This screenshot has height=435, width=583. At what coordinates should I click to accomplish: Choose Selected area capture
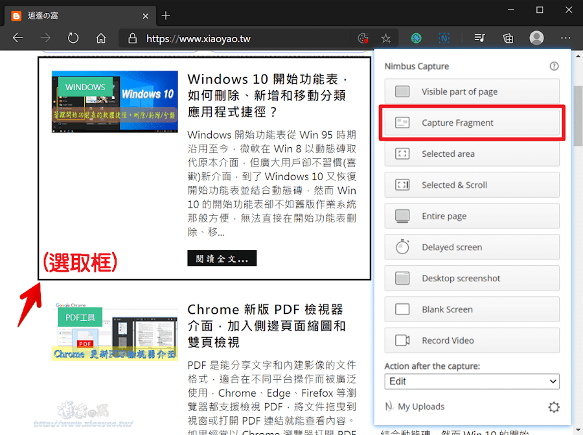tap(472, 154)
